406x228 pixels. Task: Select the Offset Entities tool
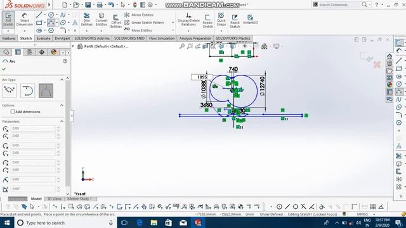click(x=116, y=21)
